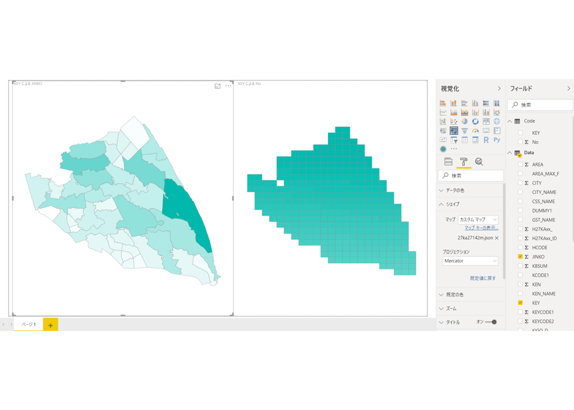Select the stacked bar chart visual

[443, 103]
